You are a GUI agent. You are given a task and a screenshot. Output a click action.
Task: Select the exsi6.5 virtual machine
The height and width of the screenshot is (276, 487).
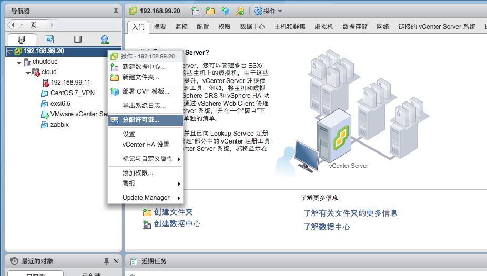pos(60,104)
